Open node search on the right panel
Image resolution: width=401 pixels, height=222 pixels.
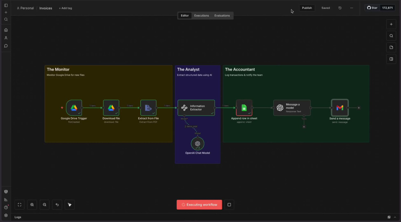click(391, 36)
